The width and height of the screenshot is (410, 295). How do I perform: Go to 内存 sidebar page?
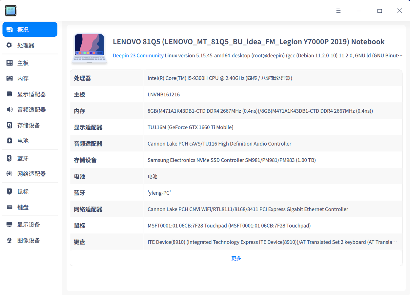[30, 78]
